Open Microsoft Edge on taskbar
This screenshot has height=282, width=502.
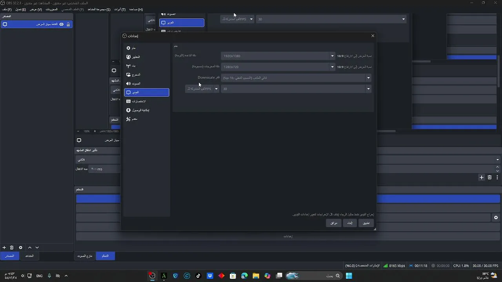(244, 276)
